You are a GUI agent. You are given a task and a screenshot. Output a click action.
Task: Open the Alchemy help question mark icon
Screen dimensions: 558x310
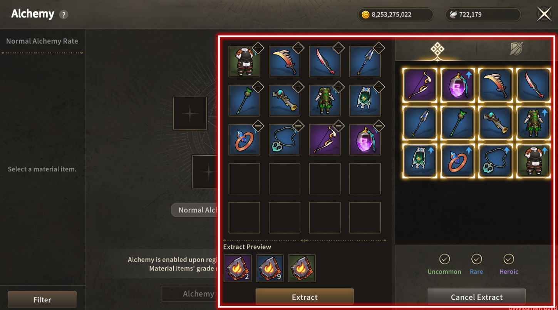click(x=64, y=15)
